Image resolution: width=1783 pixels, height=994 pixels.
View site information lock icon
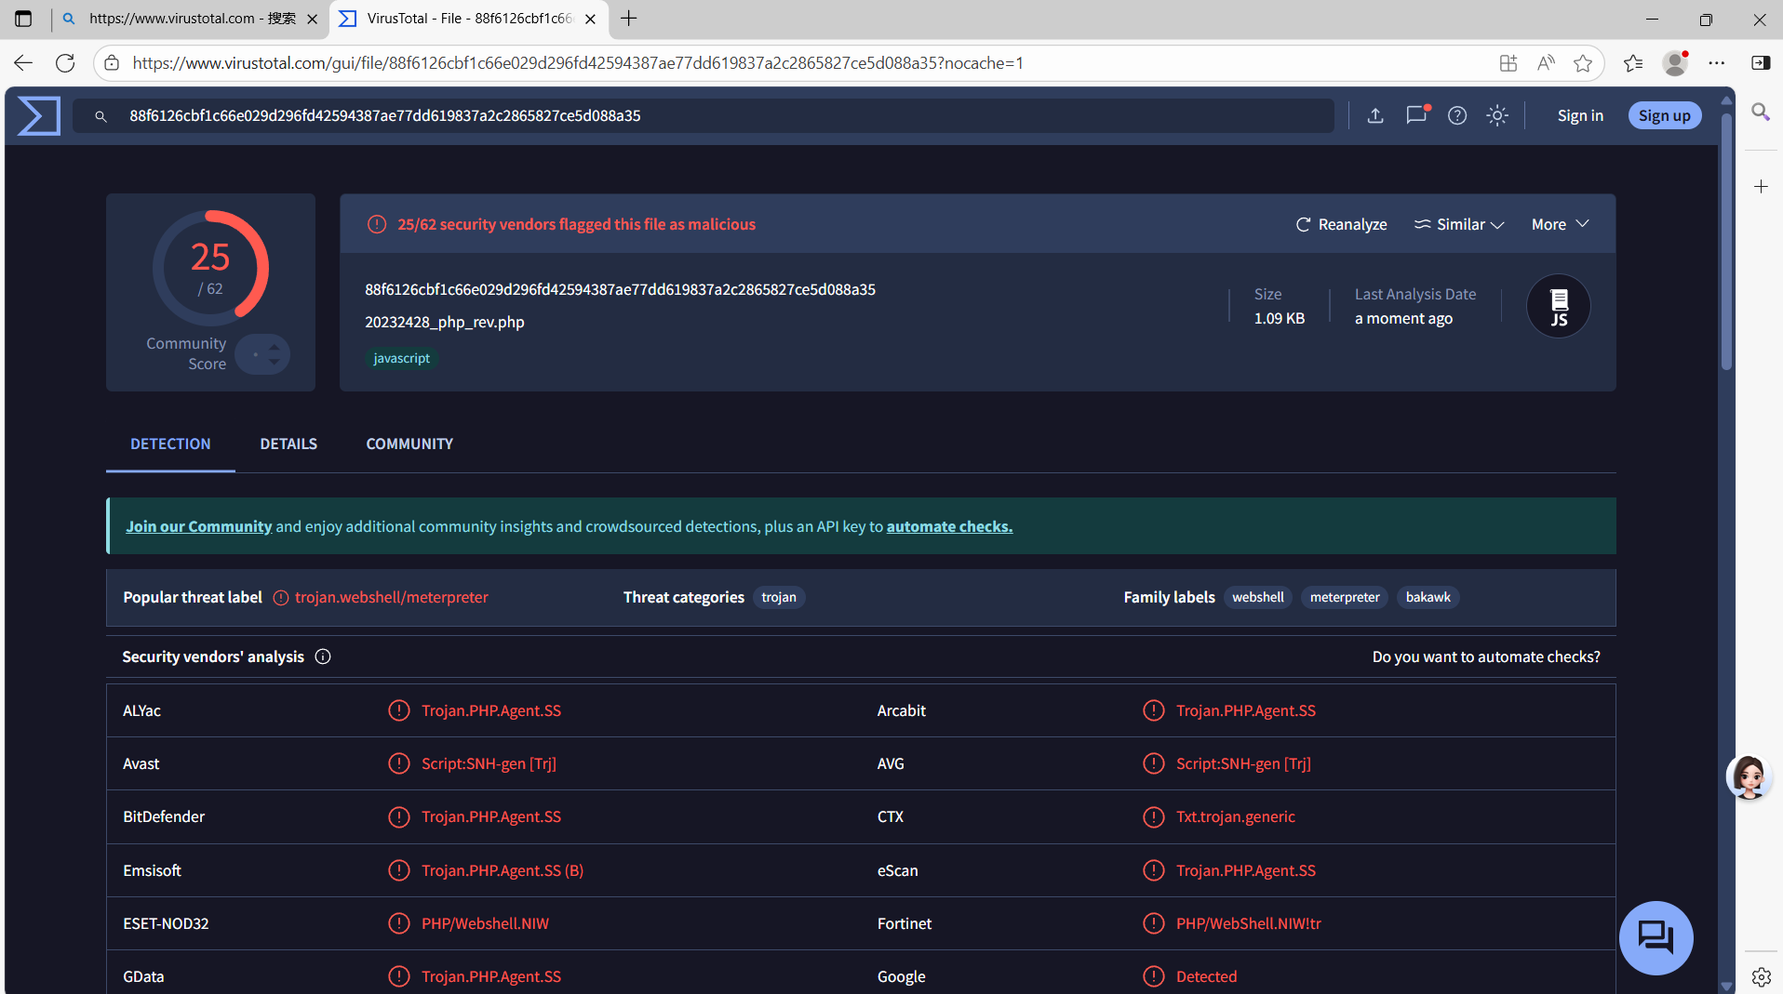[112, 63]
